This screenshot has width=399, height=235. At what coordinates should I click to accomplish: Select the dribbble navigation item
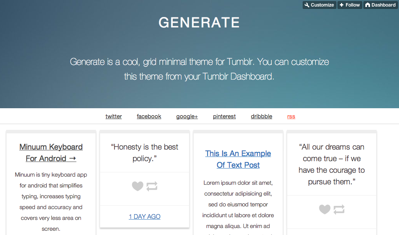coord(261,116)
